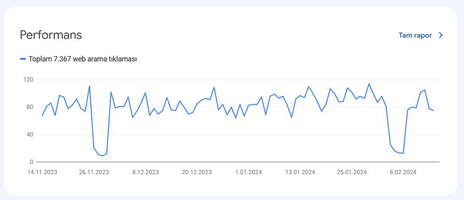Image resolution: width=464 pixels, height=200 pixels.
Task: Click the last data point of the line
Action: [x=433, y=111]
